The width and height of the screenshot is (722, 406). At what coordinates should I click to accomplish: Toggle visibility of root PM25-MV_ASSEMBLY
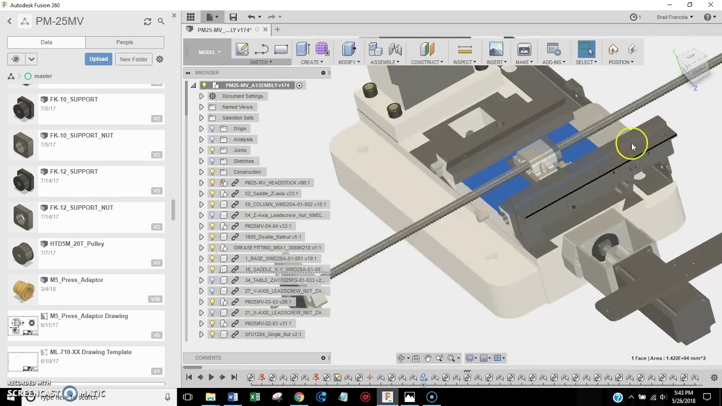tap(204, 86)
